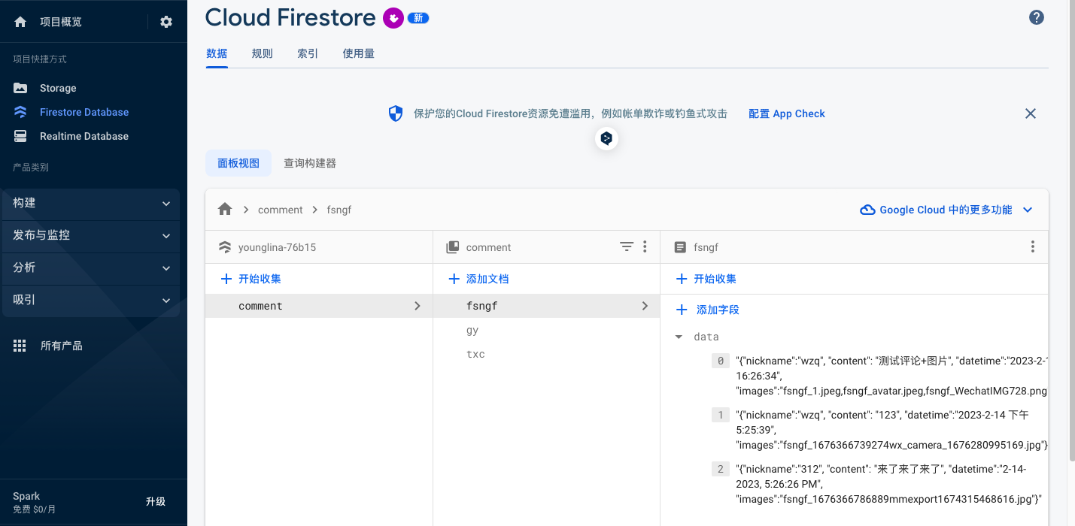Image resolution: width=1075 pixels, height=526 pixels.
Task: Click the Firestore Database icon in sidebar
Action: tap(20, 112)
